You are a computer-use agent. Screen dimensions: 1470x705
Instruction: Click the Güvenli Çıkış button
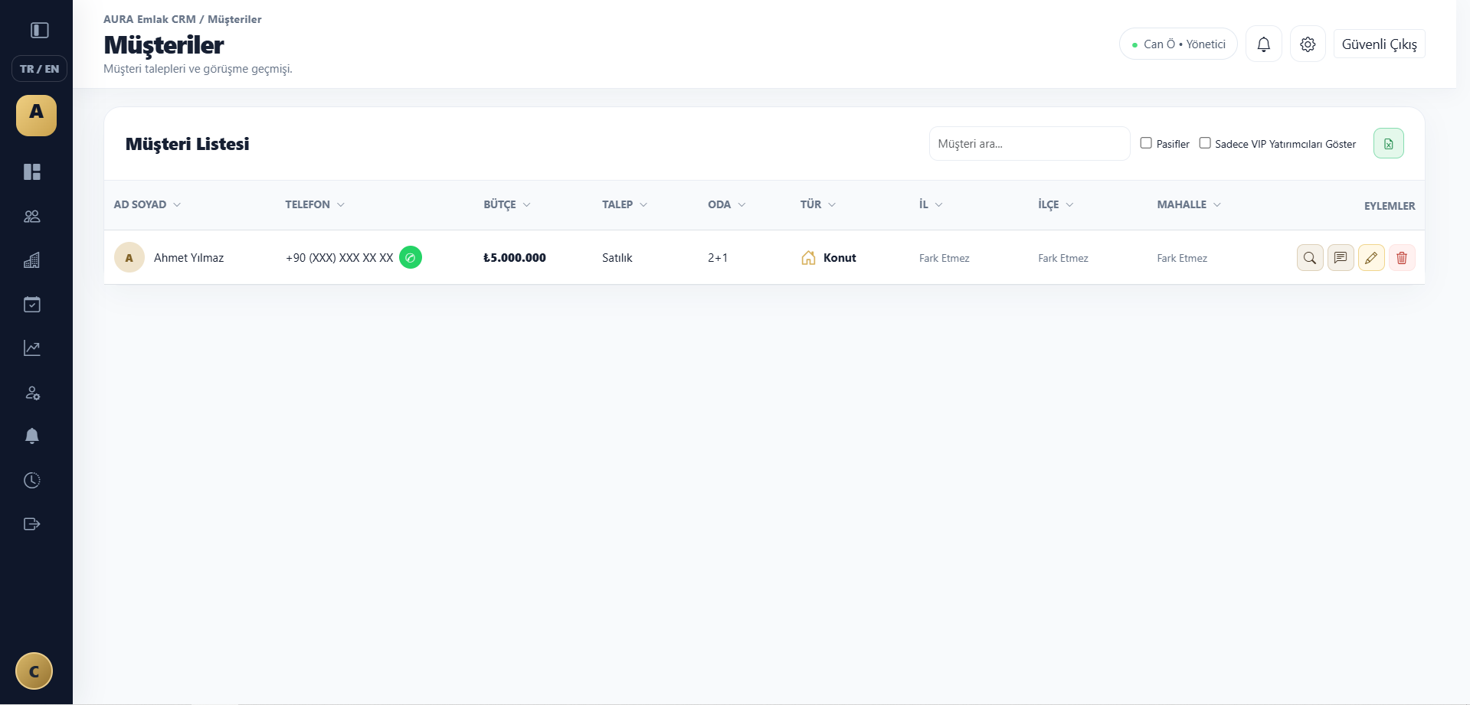coord(1380,44)
